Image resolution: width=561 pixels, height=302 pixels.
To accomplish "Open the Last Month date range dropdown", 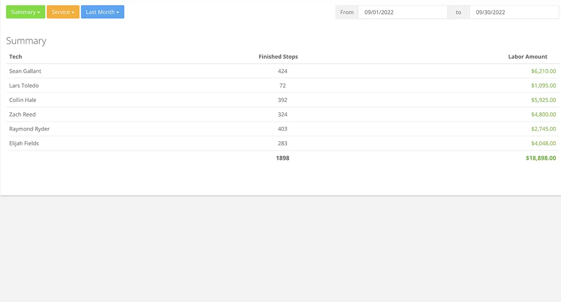I will (102, 12).
